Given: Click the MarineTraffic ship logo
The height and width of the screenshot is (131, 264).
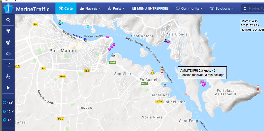Looking at the screenshot, I should 8,8.
